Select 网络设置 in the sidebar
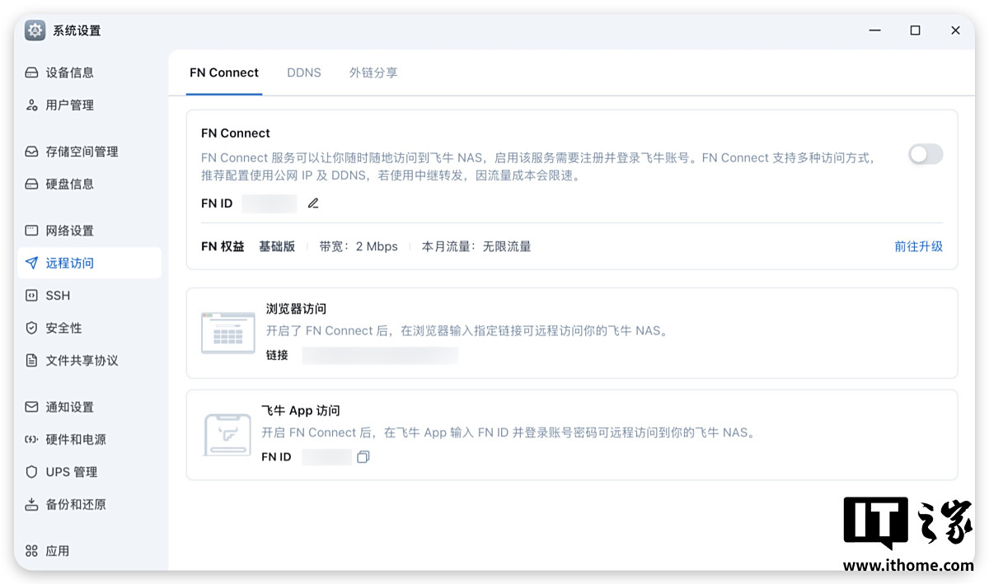Screen dimensions: 989x584 coord(70,231)
